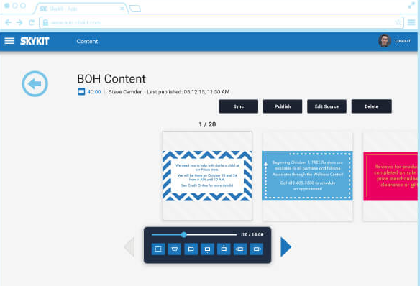420x286 pixels.
Task: Click the :10 / 14:00 time readout
Action: pyautogui.click(x=252, y=235)
